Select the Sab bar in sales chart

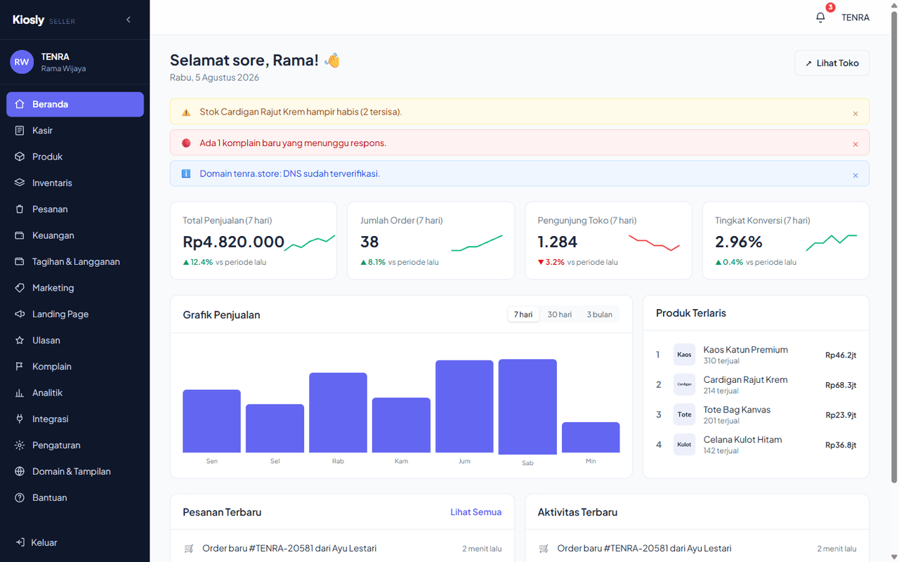pyautogui.click(x=527, y=407)
